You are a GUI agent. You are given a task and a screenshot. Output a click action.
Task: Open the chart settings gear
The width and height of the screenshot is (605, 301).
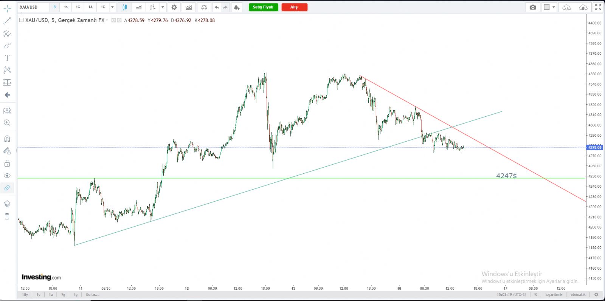[x=174, y=7]
